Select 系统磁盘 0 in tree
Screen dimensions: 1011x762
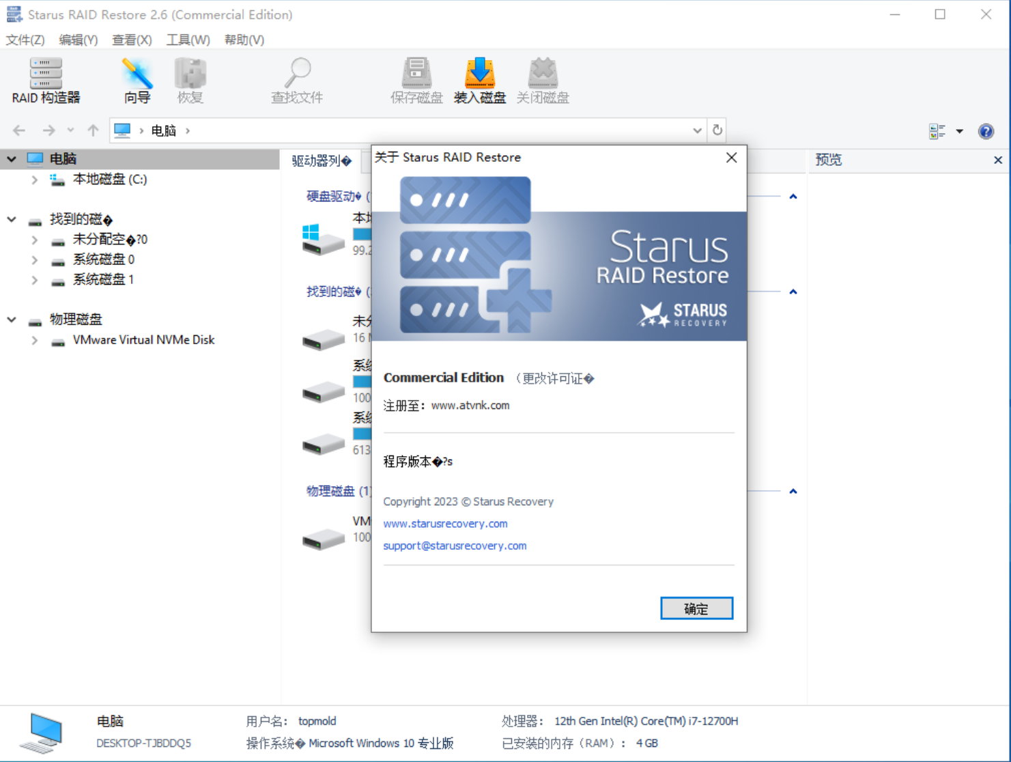point(104,259)
